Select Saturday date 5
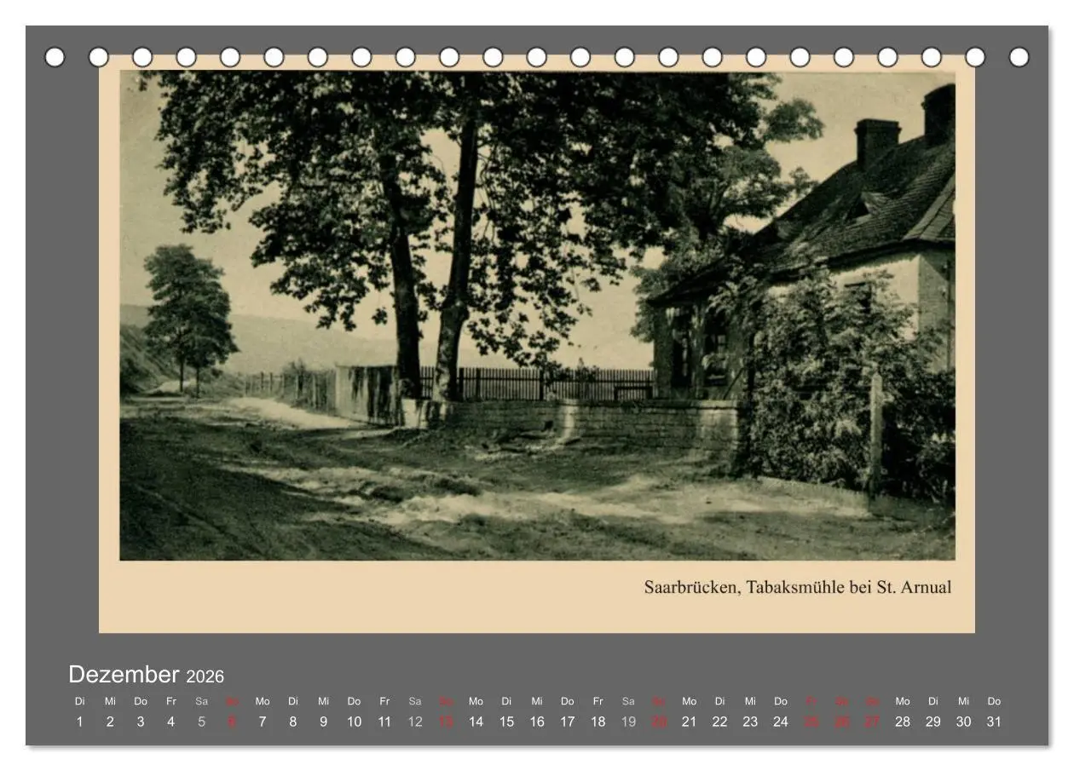 [x=201, y=722]
